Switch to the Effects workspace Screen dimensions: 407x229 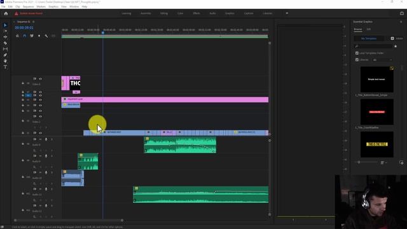tap(197, 13)
